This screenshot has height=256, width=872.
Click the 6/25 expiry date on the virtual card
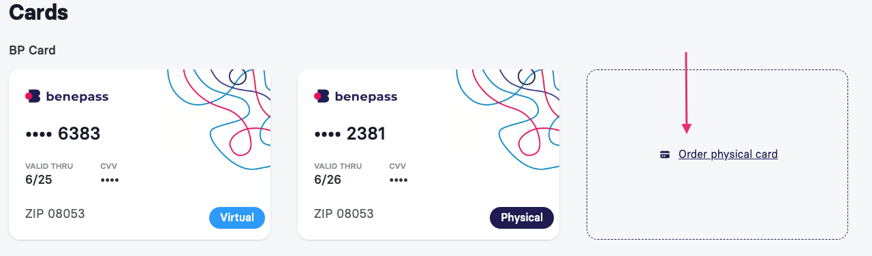point(39,180)
